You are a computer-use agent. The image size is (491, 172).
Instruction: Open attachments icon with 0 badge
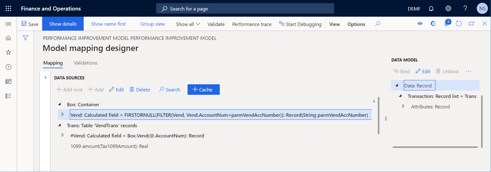coord(447,23)
